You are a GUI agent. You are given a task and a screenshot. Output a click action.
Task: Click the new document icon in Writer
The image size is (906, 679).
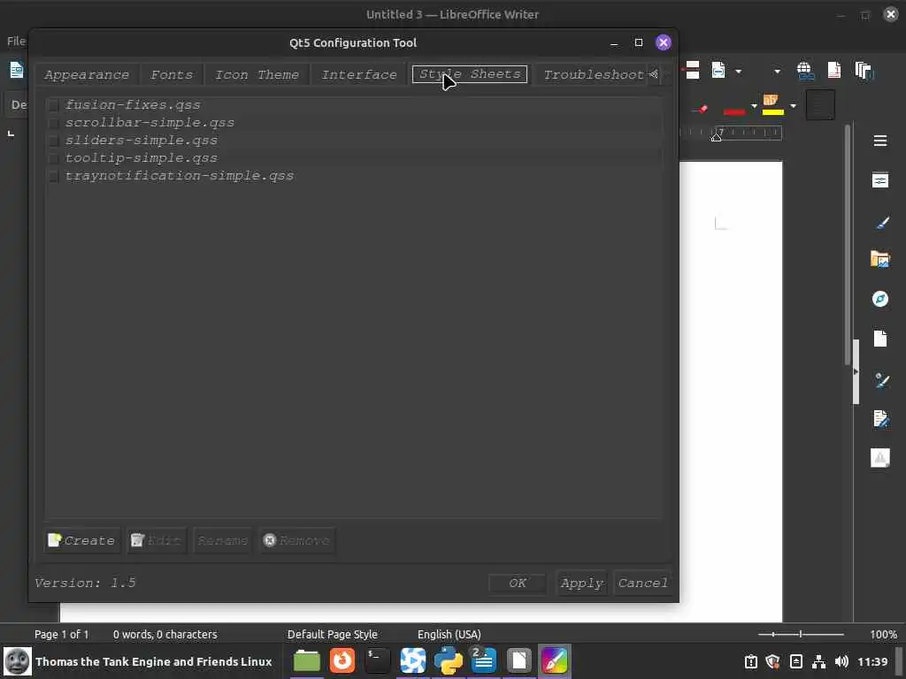click(17, 71)
